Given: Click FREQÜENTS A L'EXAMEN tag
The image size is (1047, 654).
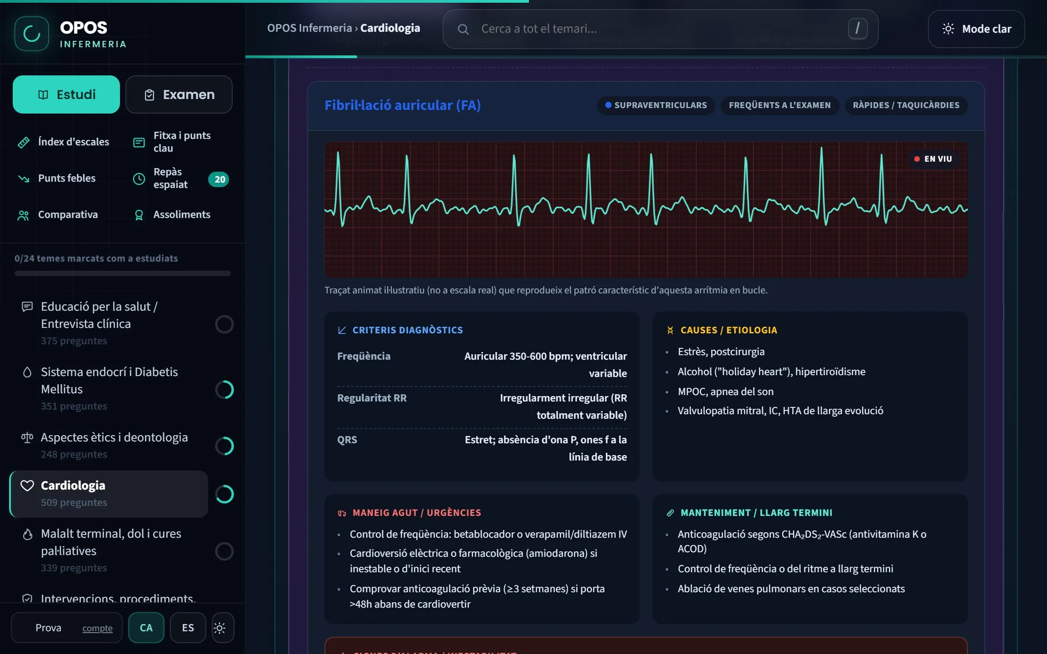Looking at the screenshot, I should tap(780, 105).
